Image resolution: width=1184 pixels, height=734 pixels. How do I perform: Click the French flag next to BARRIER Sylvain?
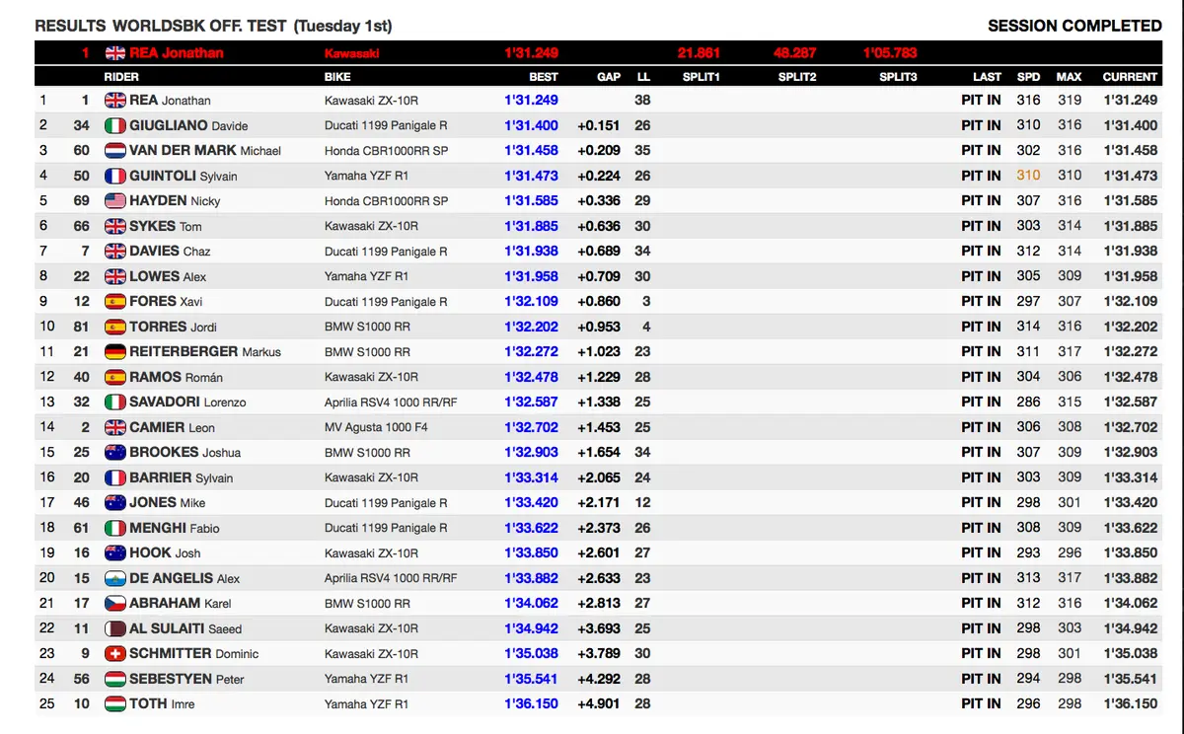coord(115,477)
